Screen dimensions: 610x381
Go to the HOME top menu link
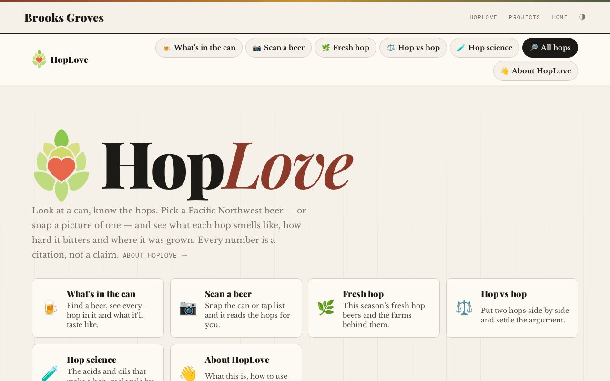pyautogui.click(x=560, y=17)
